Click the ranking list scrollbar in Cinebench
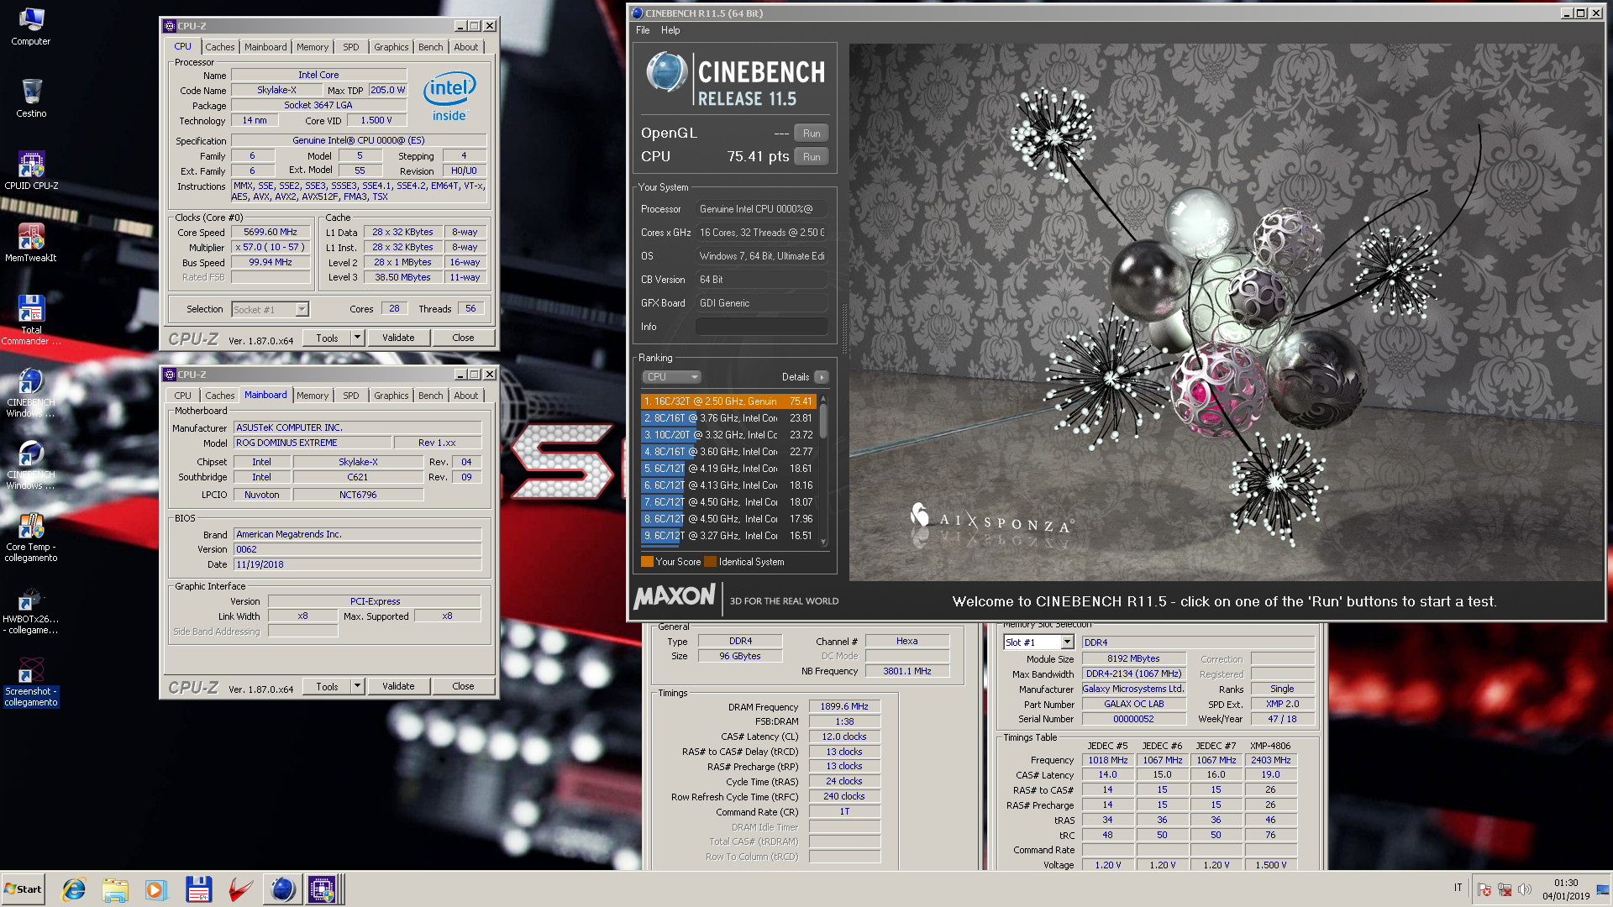This screenshot has height=907, width=1613. pyautogui.click(x=823, y=421)
